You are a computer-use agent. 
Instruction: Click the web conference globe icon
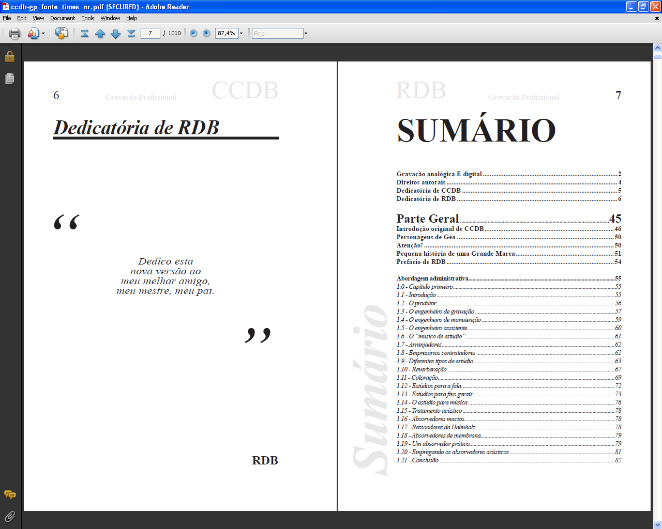coord(61,34)
